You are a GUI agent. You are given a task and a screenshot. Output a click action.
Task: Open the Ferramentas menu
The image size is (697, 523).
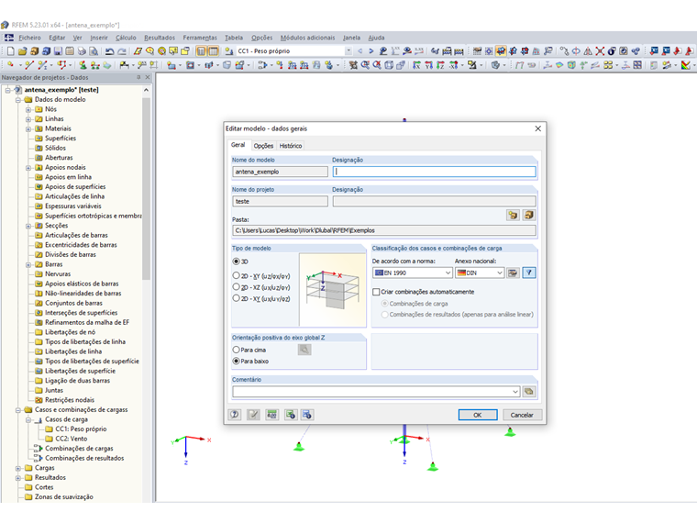200,38
